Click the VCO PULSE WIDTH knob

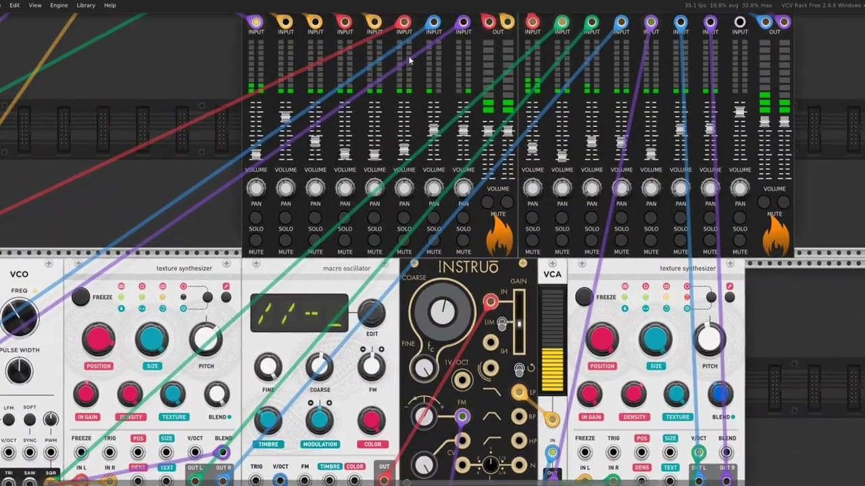[x=19, y=371]
